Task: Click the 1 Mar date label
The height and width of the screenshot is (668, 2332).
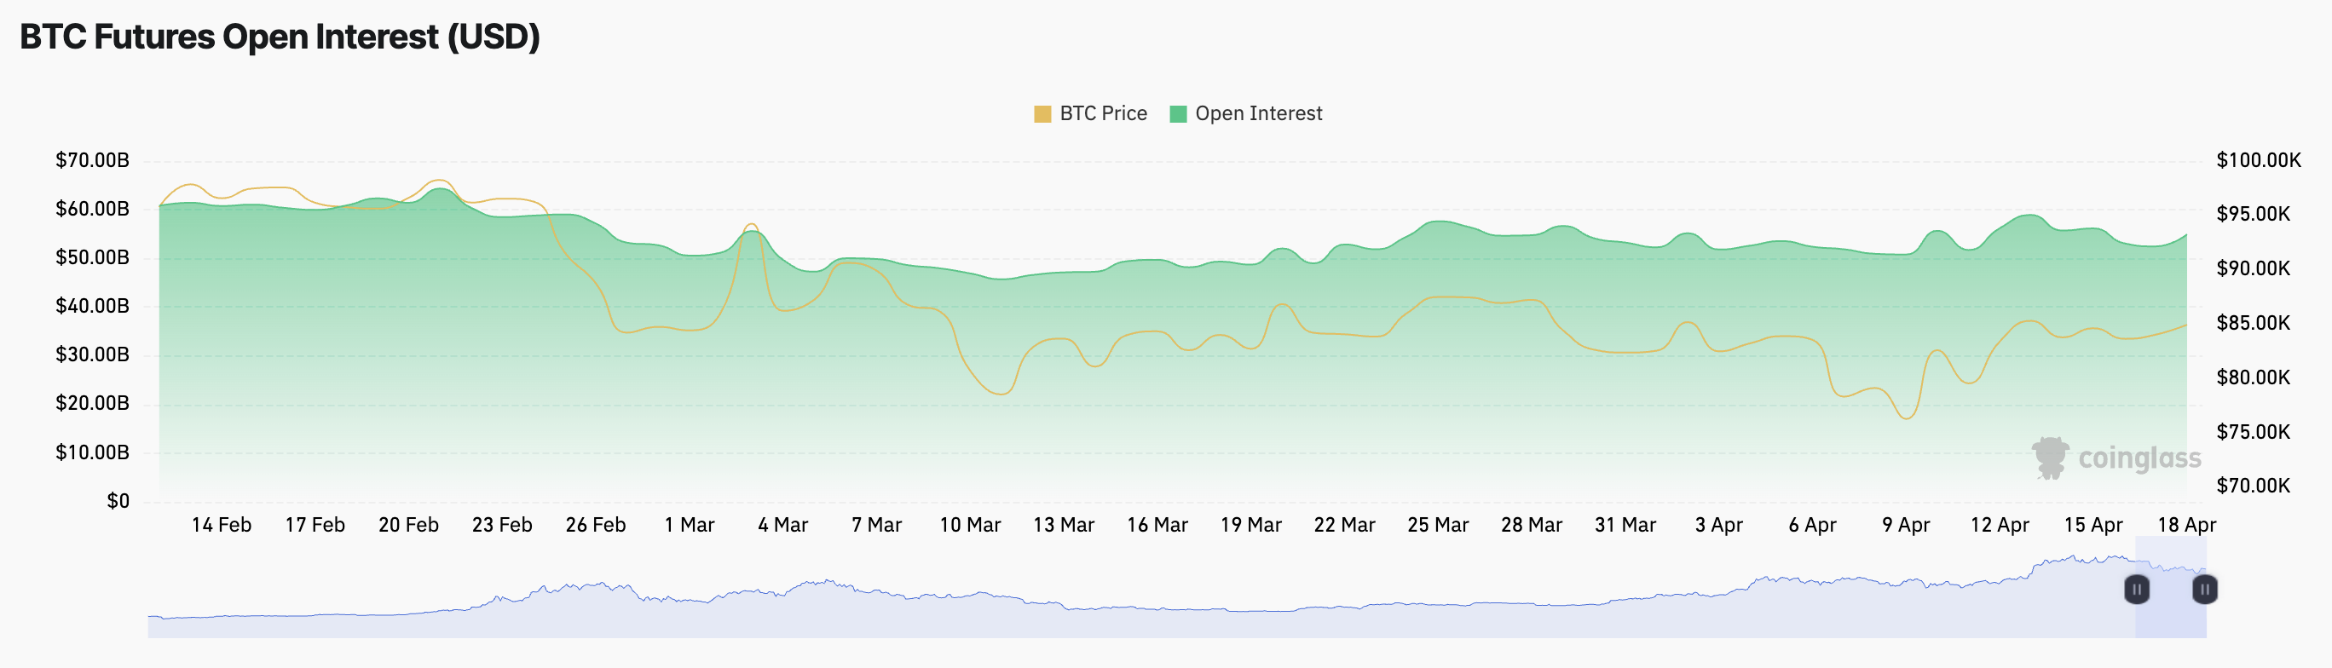Action: (x=689, y=525)
